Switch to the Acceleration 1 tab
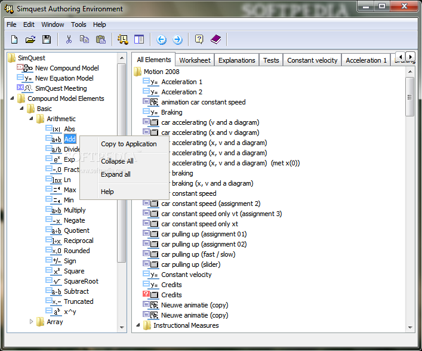Image resolution: width=422 pixels, height=351 pixels. click(x=366, y=60)
